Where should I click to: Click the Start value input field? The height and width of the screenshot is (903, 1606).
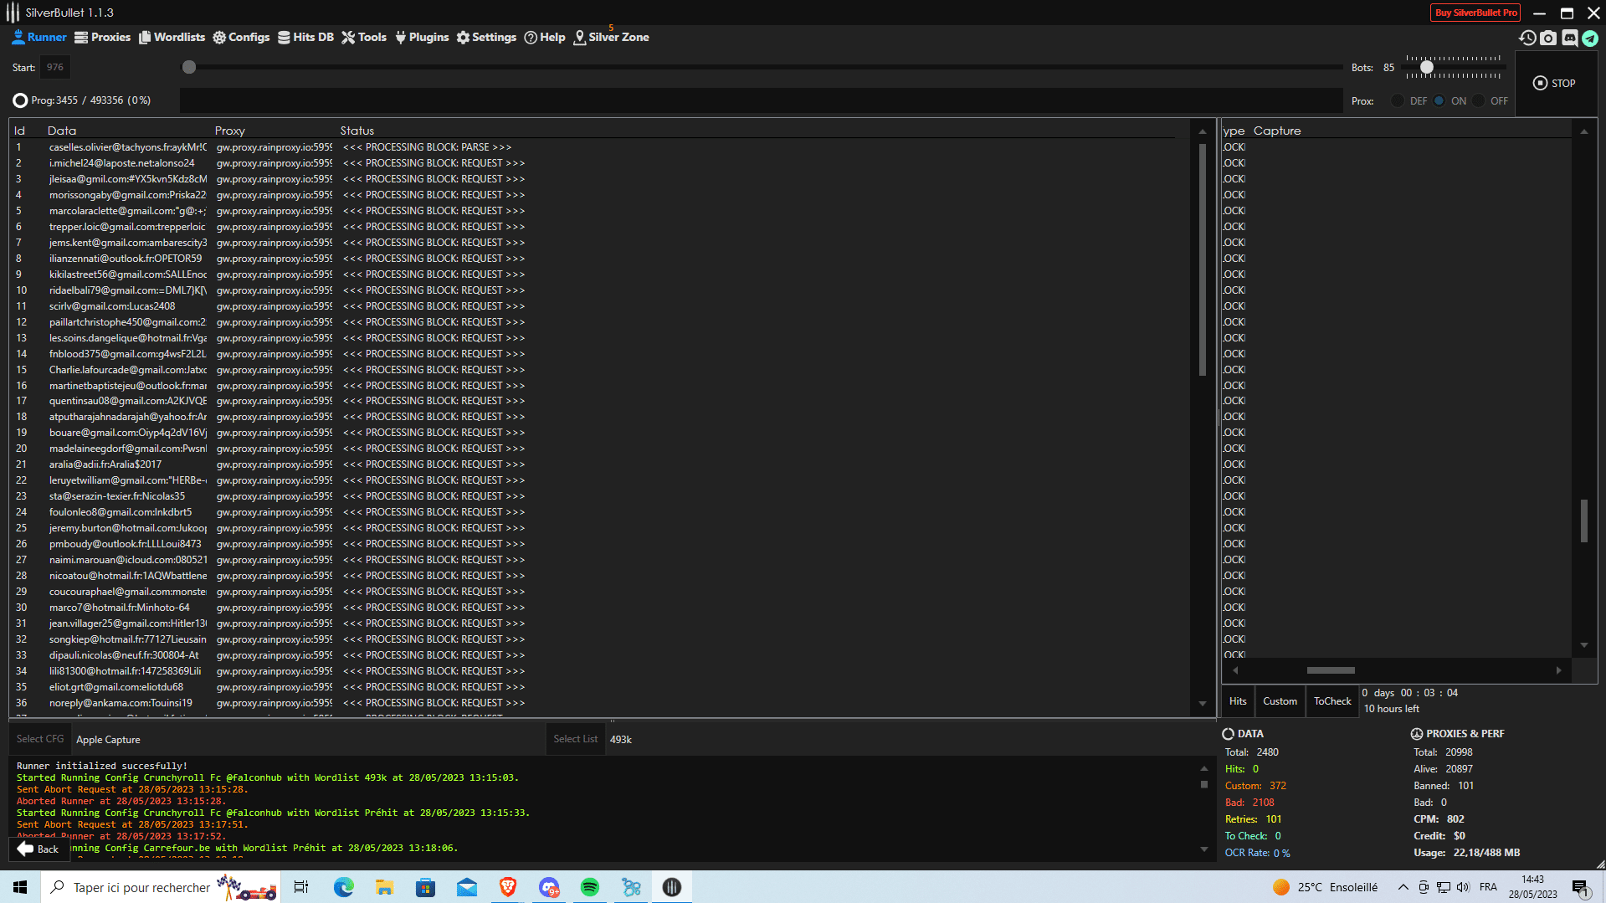click(x=55, y=67)
